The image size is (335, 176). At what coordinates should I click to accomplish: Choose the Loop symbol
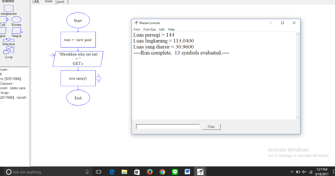pyautogui.click(x=9, y=50)
